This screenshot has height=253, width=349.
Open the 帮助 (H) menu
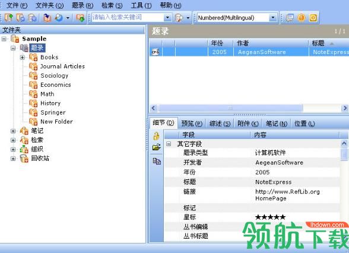coord(170,5)
